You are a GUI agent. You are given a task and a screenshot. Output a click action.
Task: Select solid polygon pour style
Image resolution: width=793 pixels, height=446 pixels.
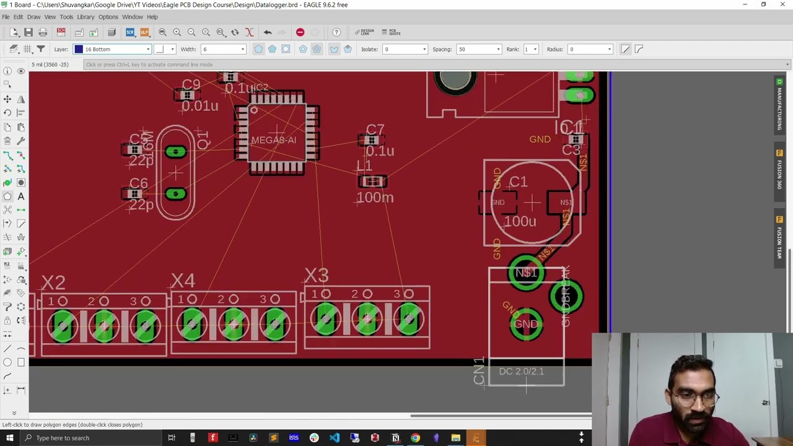pyautogui.click(x=258, y=49)
